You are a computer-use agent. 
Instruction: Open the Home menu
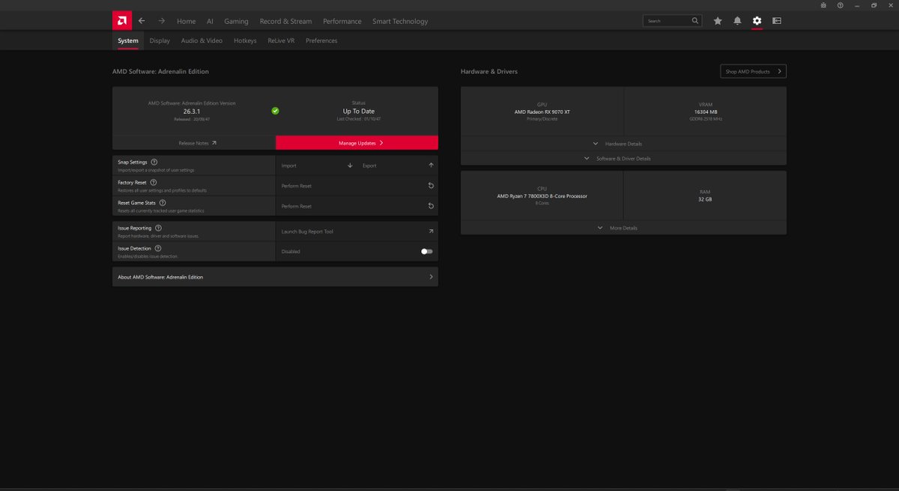pos(186,21)
